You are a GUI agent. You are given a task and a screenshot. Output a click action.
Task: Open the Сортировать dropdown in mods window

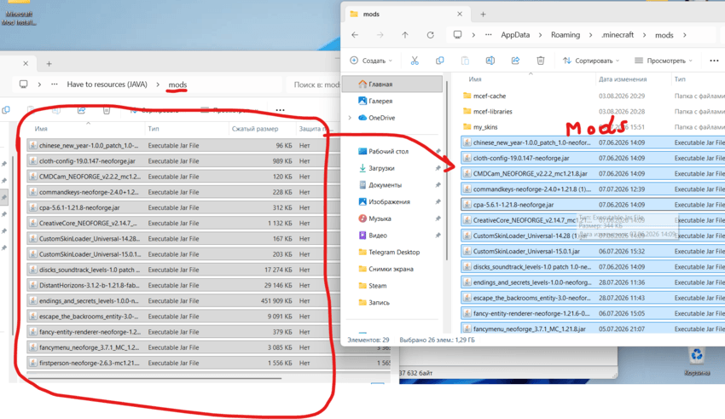coord(591,61)
